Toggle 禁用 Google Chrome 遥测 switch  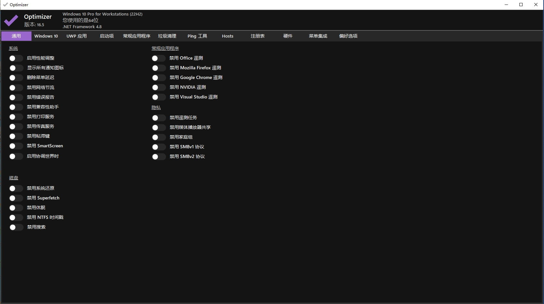point(158,78)
